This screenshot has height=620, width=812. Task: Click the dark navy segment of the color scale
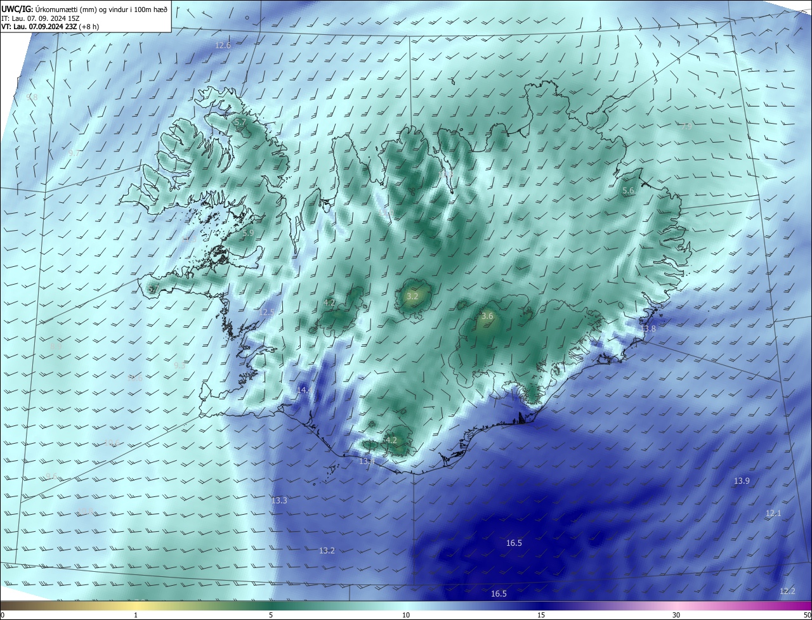point(541,605)
